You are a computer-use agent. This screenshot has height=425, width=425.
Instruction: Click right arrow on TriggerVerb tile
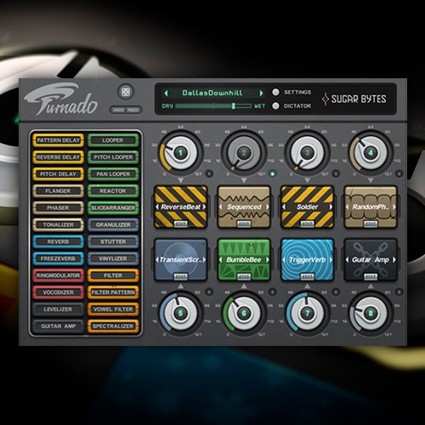click(x=331, y=259)
